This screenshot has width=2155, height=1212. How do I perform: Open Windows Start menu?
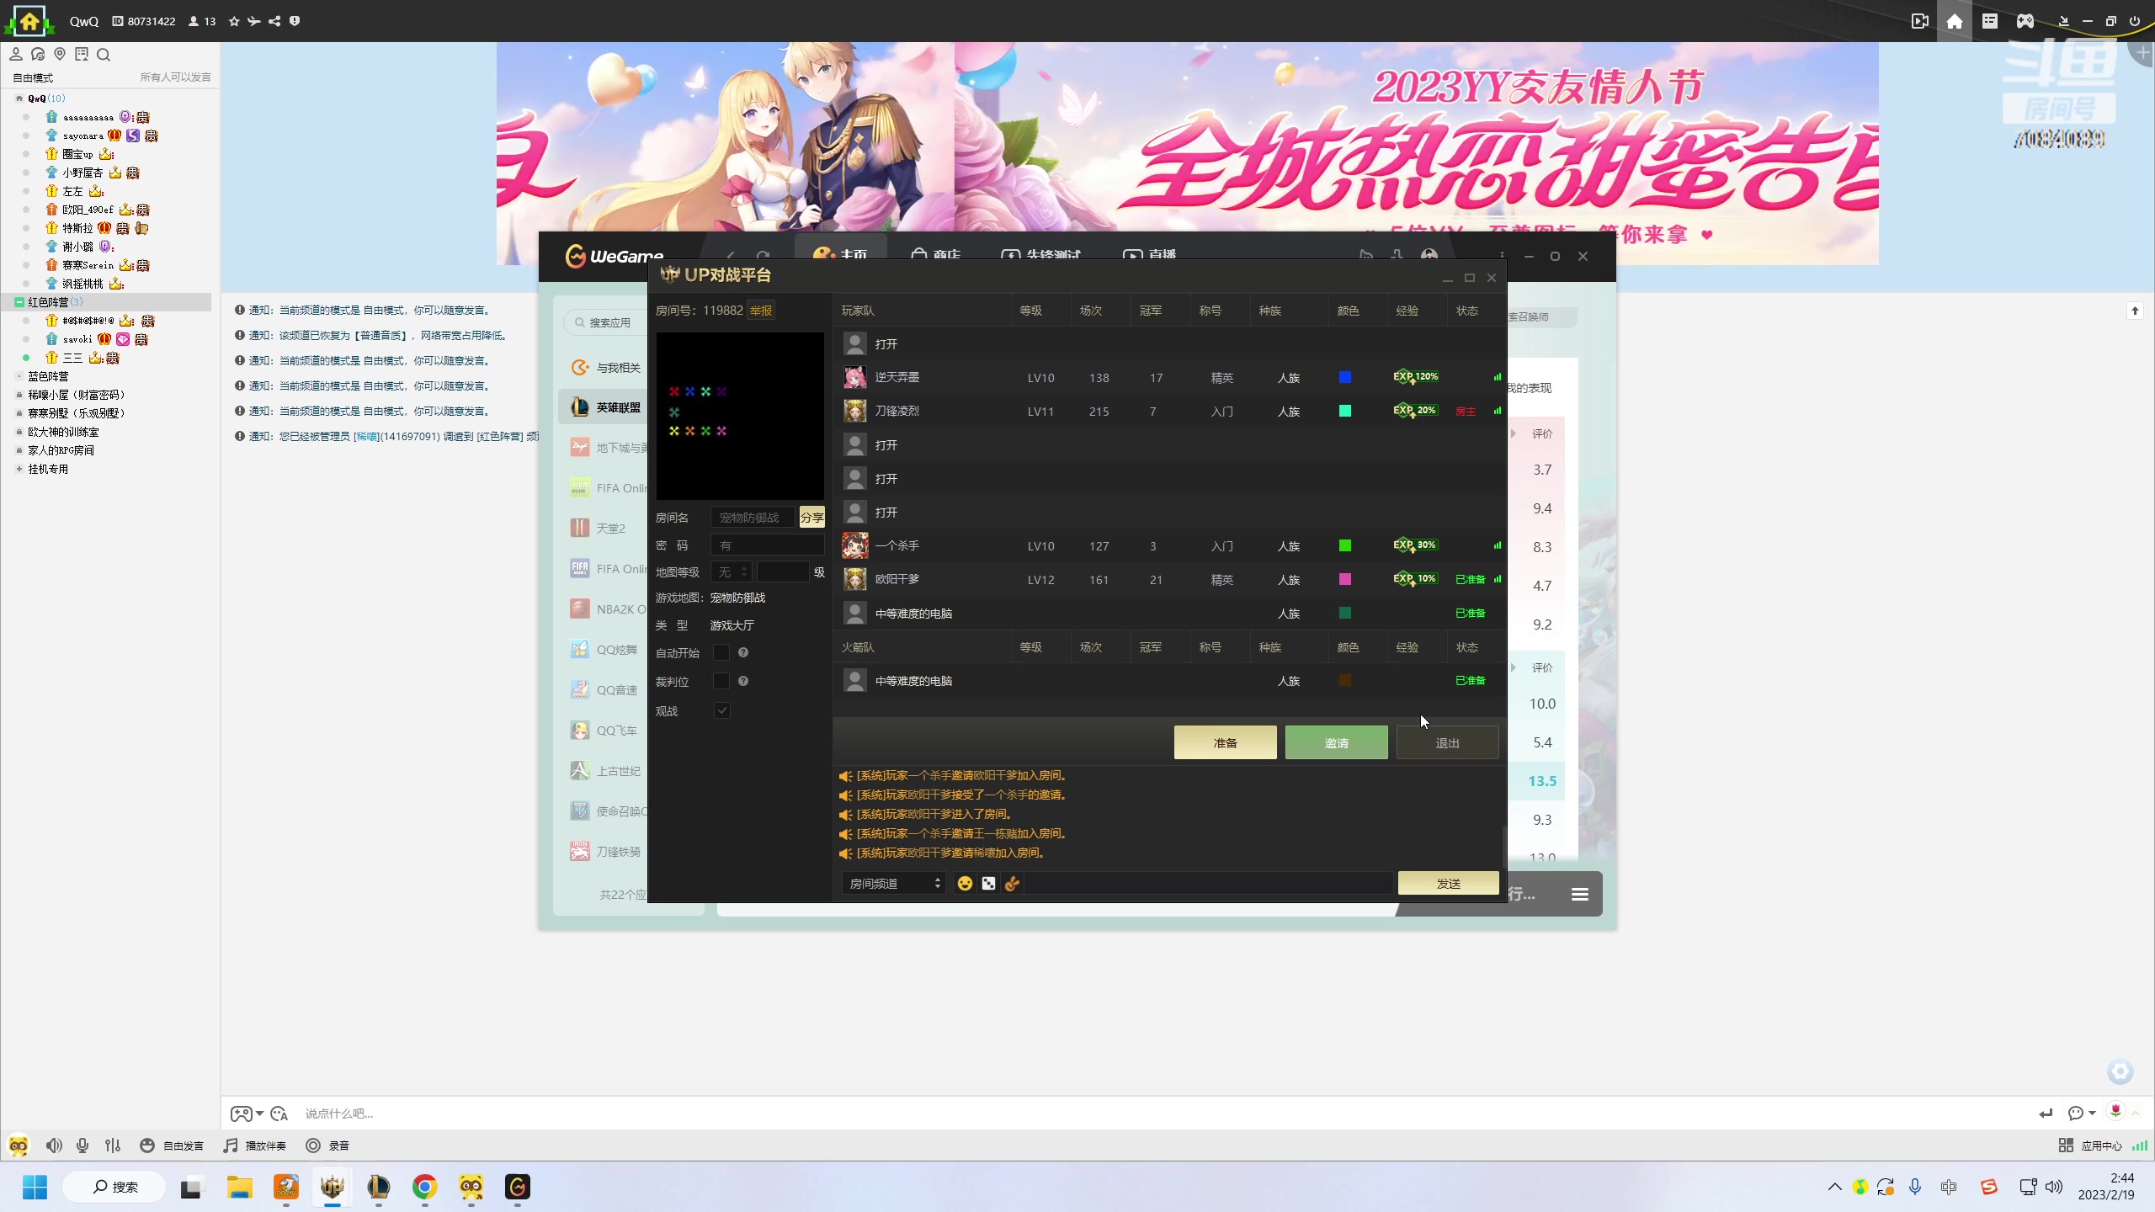(x=35, y=1187)
